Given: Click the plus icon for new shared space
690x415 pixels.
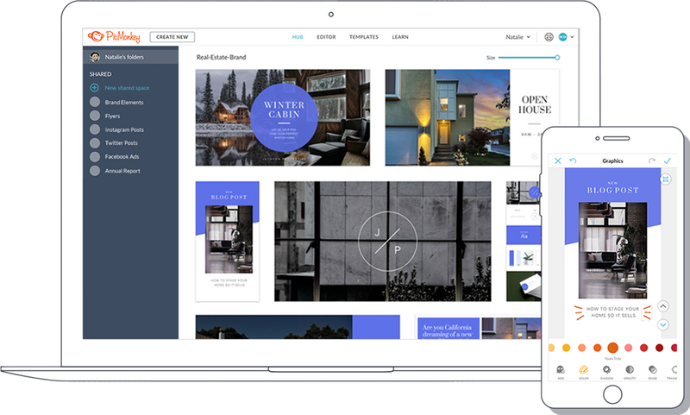Looking at the screenshot, I should 95,88.
